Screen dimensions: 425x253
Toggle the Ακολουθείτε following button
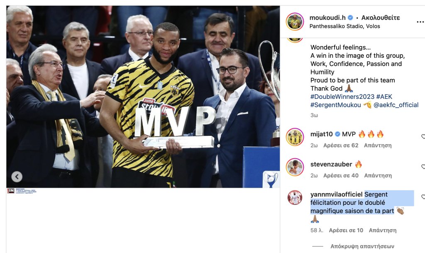(380, 17)
